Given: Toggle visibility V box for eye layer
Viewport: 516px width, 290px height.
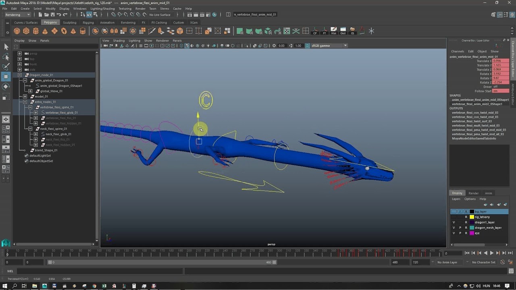Looking at the screenshot, I should tap(454, 233).
